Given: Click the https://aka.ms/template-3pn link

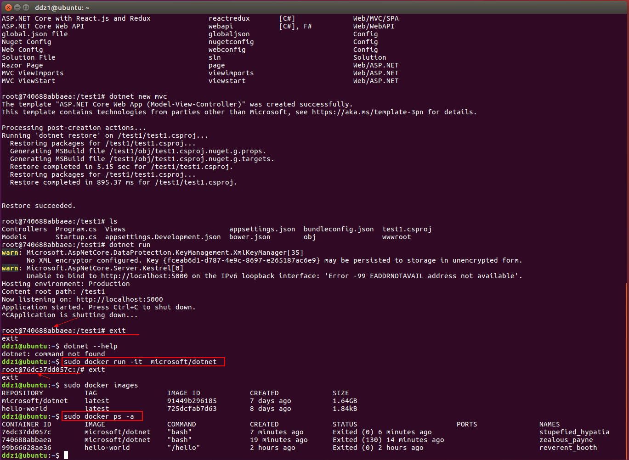Looking at the screenshot, I should [x=368, y=112].
